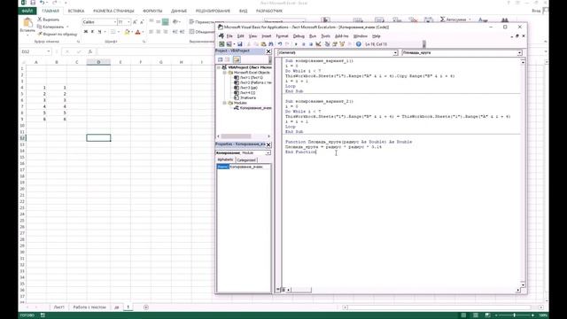
Task: Select the Копирование module tree item
Action: point(256,108)
